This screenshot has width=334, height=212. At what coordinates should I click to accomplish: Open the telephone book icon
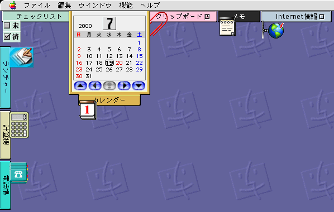point(19,173)
